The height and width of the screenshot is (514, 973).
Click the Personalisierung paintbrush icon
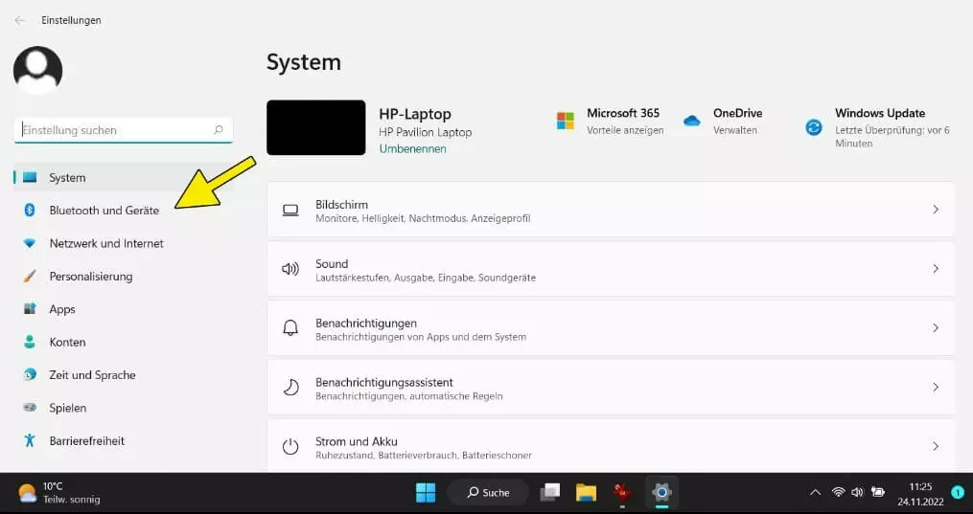pos(29,277)
